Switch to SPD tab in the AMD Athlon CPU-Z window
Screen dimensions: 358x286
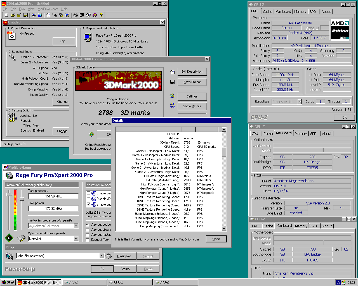pos(313,11)
